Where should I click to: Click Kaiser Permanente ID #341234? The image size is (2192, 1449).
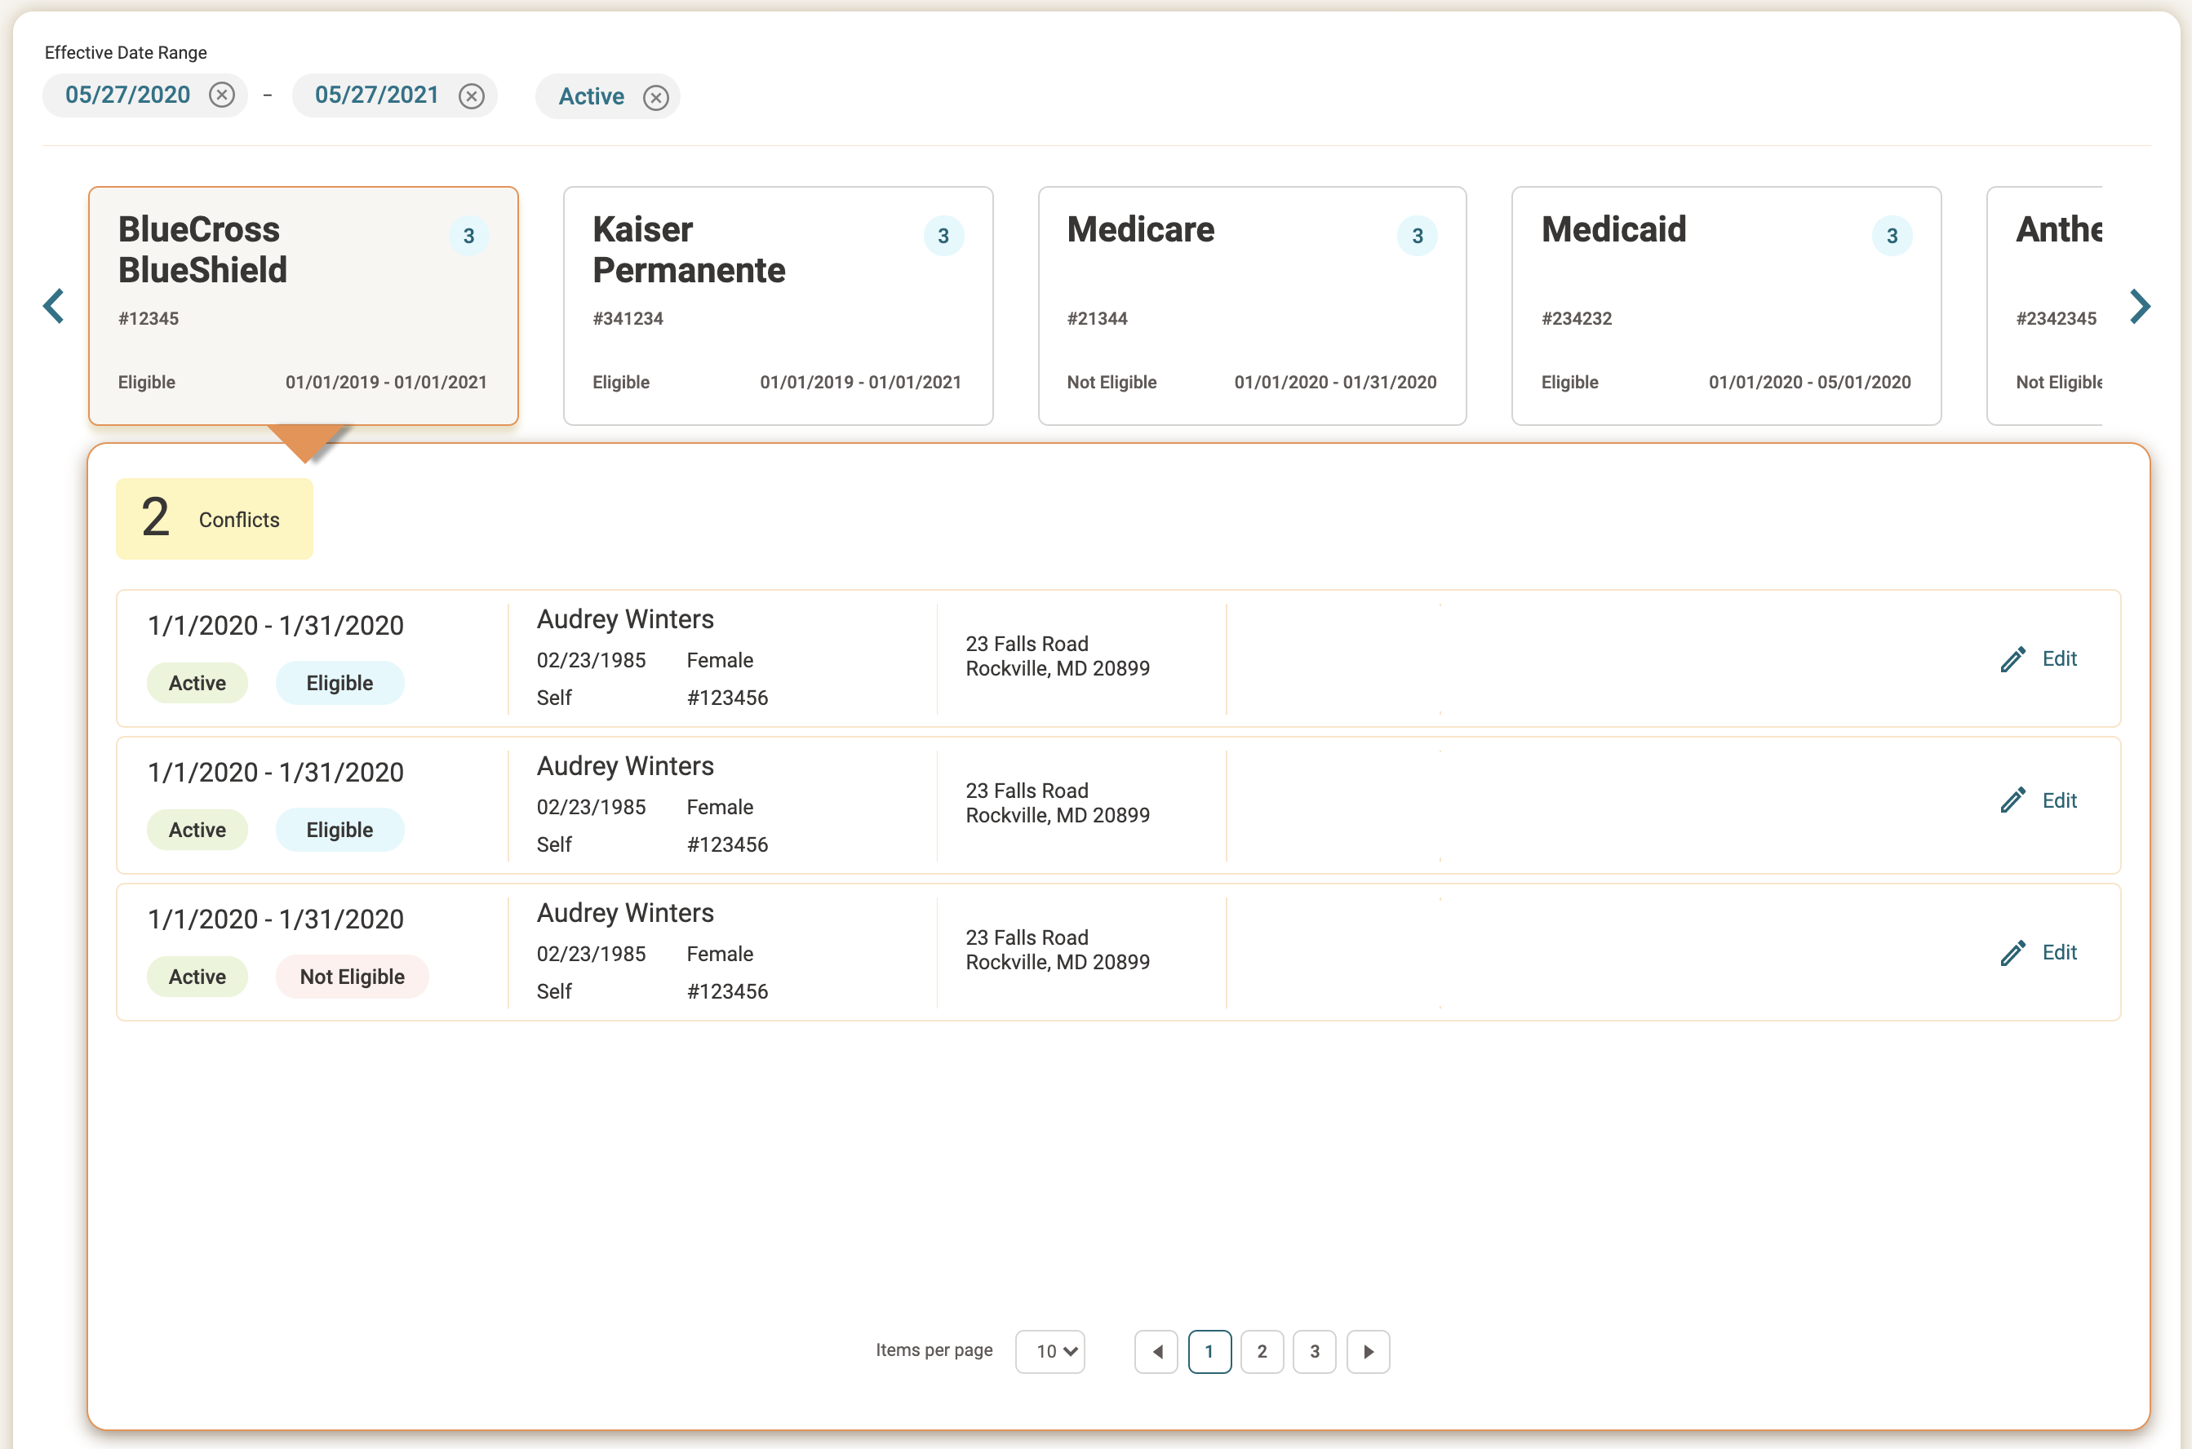click(x=628, y=319)
